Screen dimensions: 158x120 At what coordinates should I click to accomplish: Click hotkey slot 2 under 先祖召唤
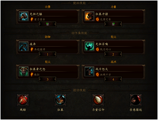[113, 54]
